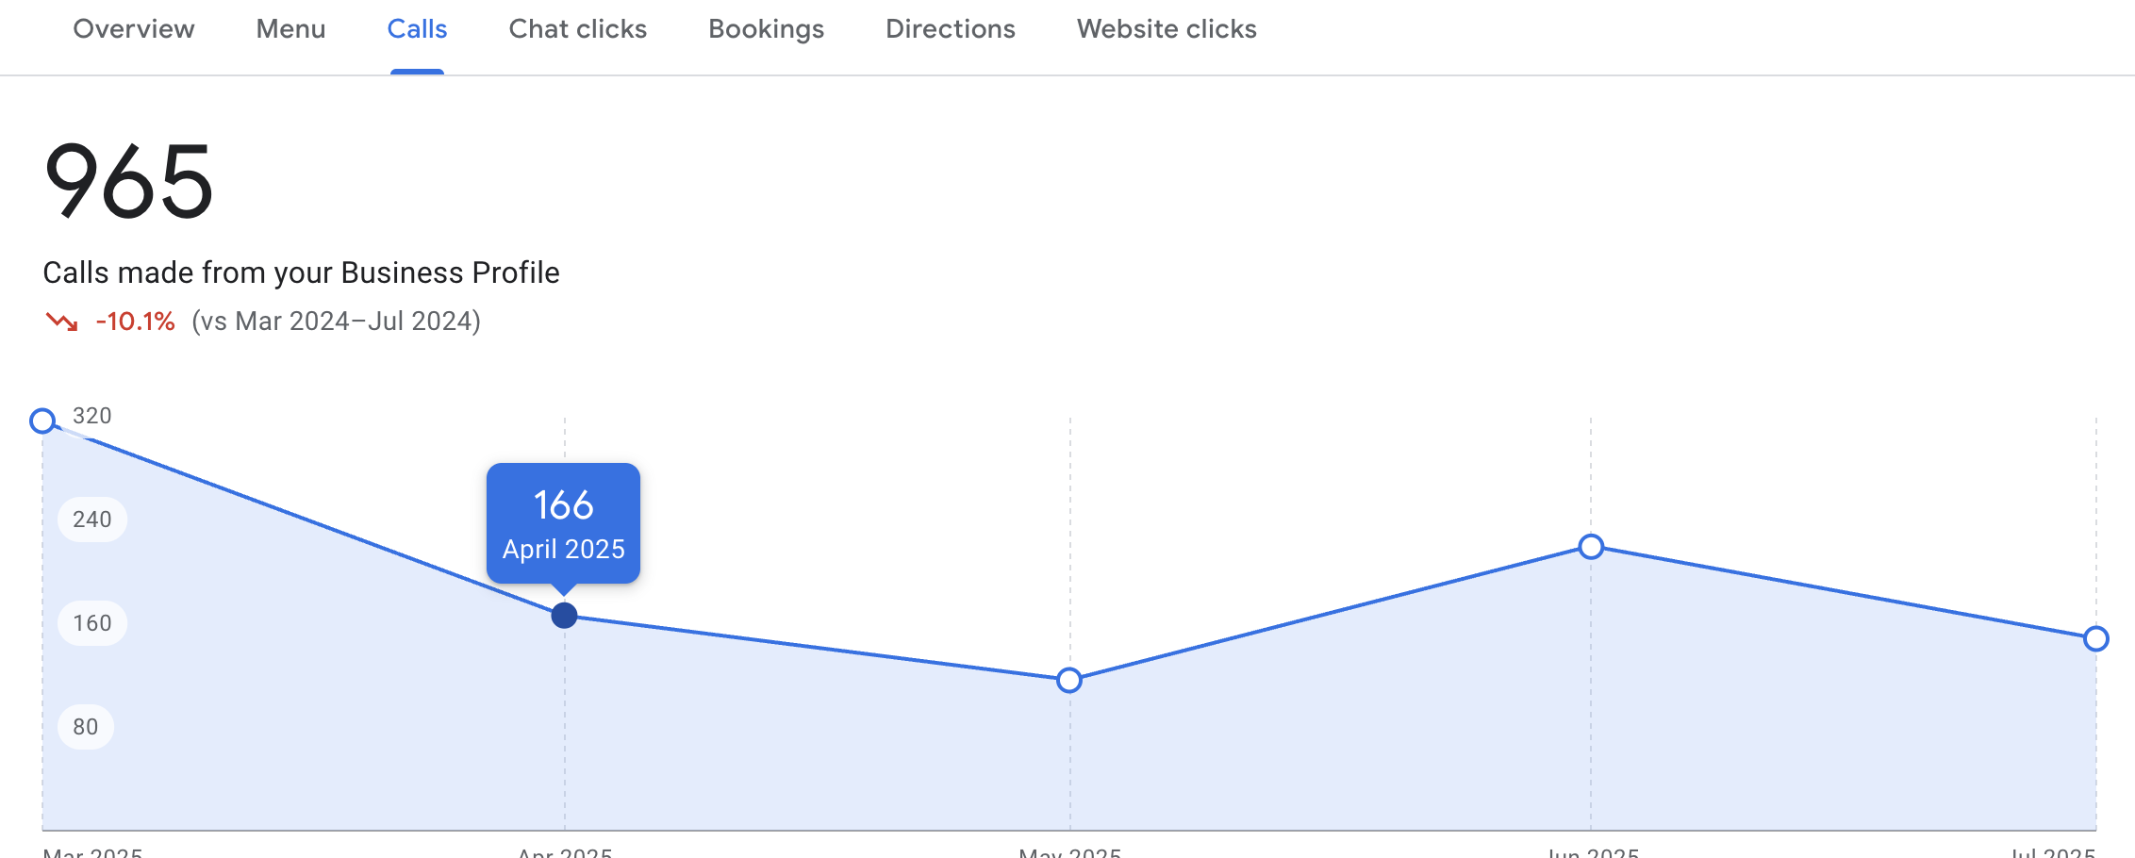Click the 80 y-axis label
Image resolution: width=2135 pixels, height=858 pixels.
click(86, 727)
